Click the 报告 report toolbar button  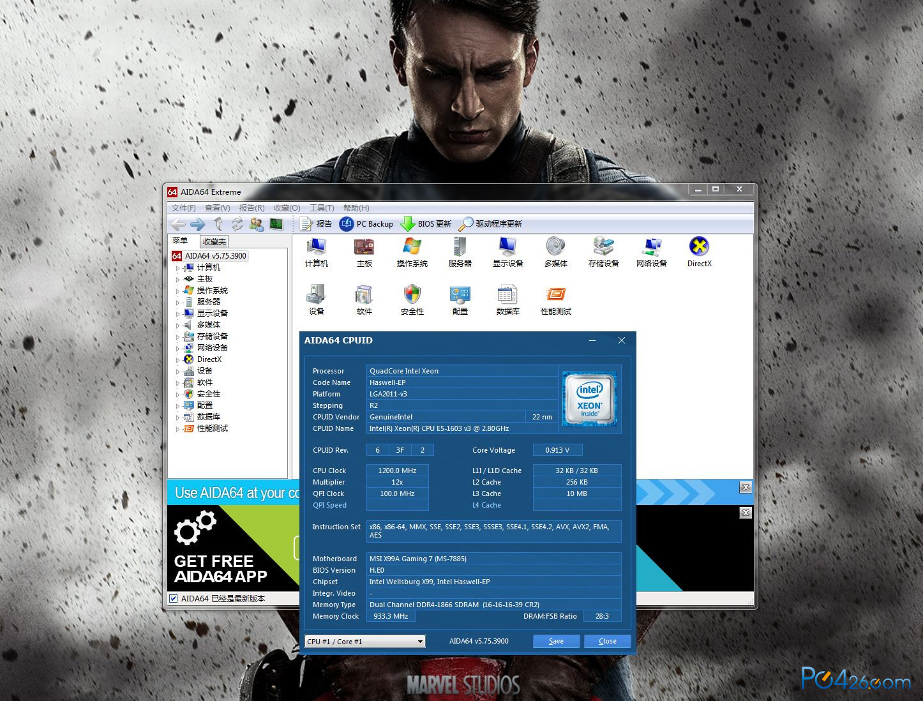point(316,224)
